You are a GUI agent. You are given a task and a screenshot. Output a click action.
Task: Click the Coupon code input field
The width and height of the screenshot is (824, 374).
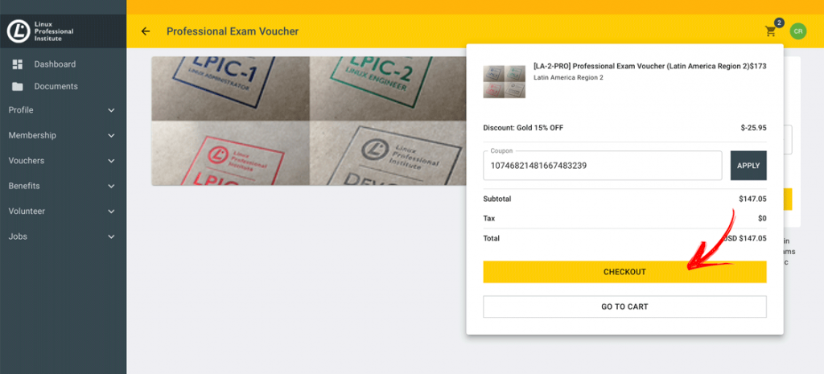pos(602,166)
